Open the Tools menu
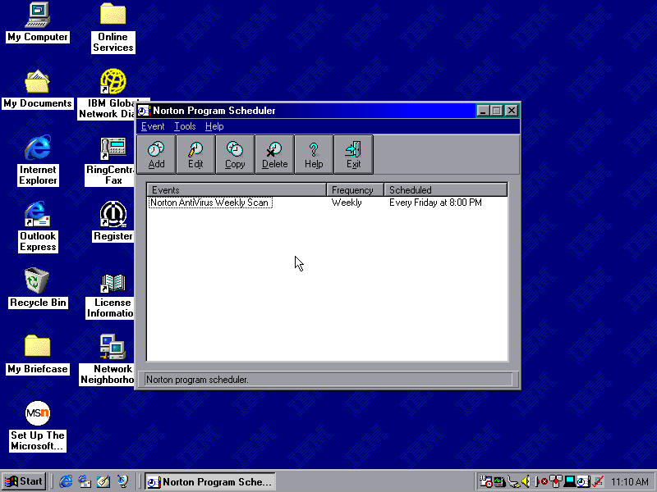The width and height of the screenshot is (657, 492). tap(185, 126)
